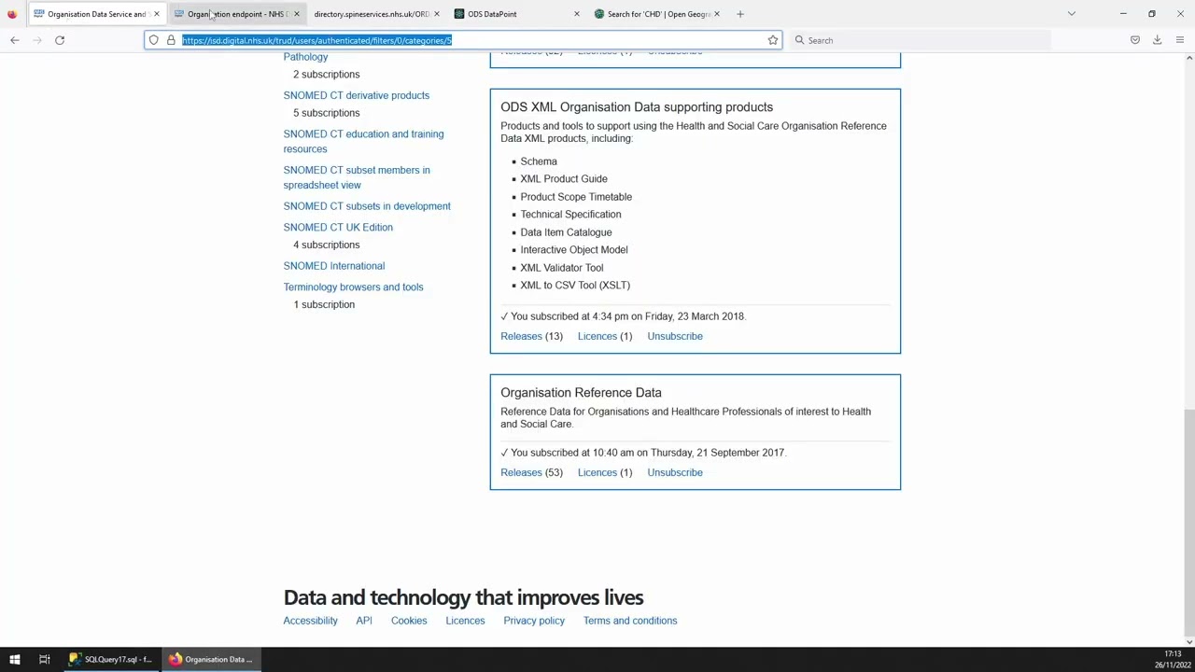Open Terminology browsers and tools
The image size is (1195, 672).
click(x=353, y=287)
